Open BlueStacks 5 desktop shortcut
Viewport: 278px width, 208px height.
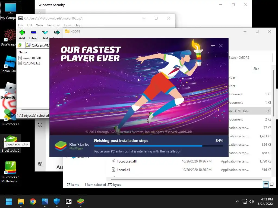pos(11,144)
